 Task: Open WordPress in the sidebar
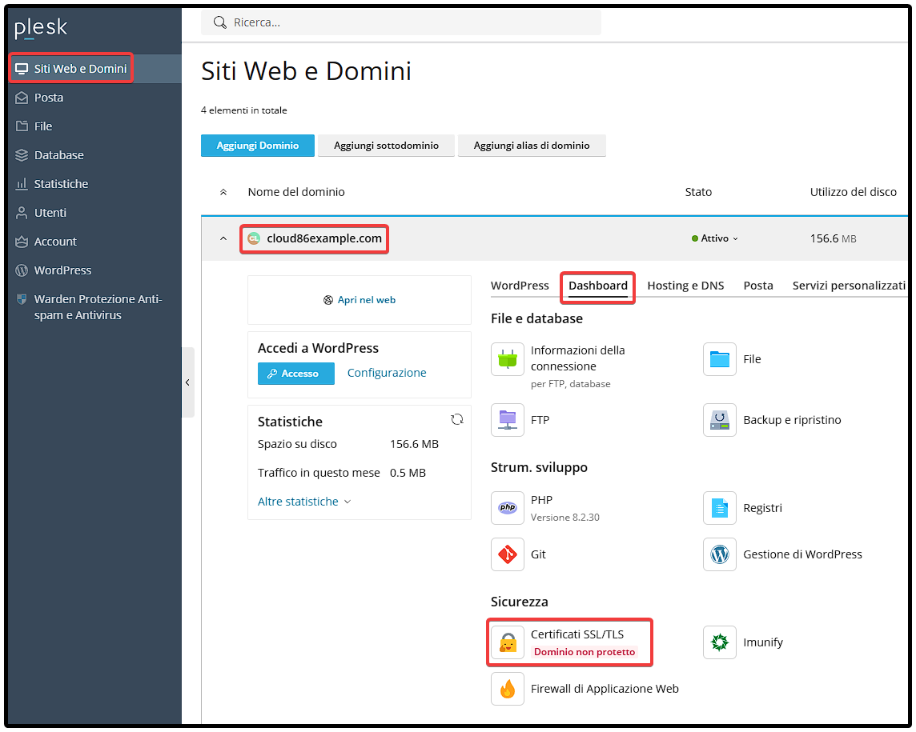point(94,270)
